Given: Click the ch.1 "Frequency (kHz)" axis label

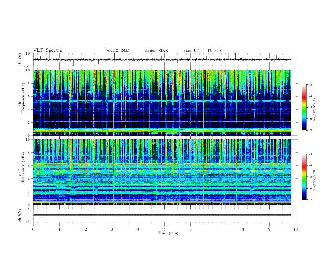Looking at the screenshot, I should tap(23, 97).
